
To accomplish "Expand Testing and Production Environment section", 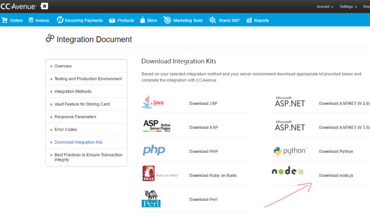I will (86, 79).
